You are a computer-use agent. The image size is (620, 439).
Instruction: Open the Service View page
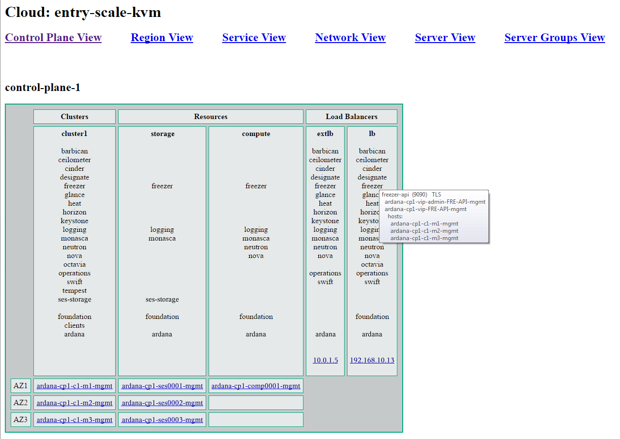(254, 38)
